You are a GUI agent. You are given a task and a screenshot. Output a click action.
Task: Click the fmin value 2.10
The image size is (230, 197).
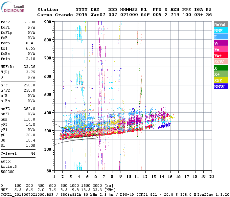coord(31,59)
